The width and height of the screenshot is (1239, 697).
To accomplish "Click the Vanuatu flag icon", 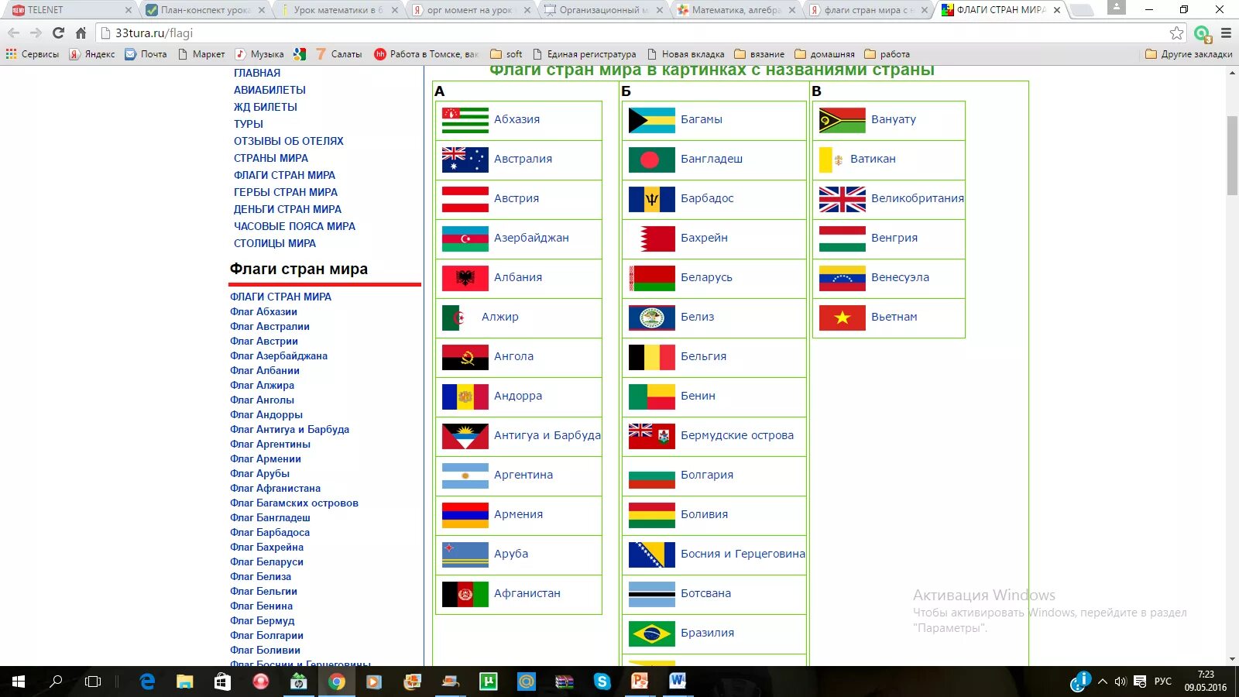I will [x=842, y=120].
